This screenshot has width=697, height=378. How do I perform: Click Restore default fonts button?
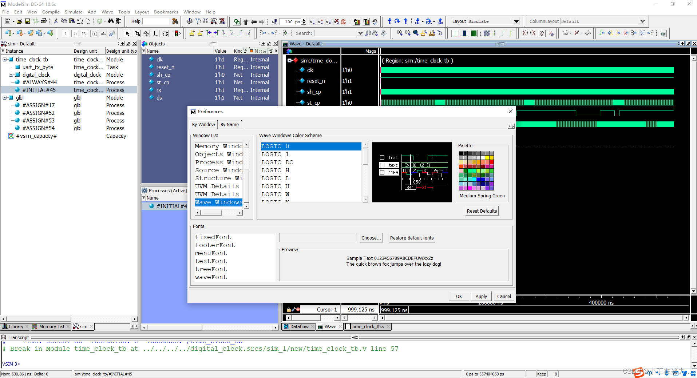pyautogui.click(x=412, y=238)
